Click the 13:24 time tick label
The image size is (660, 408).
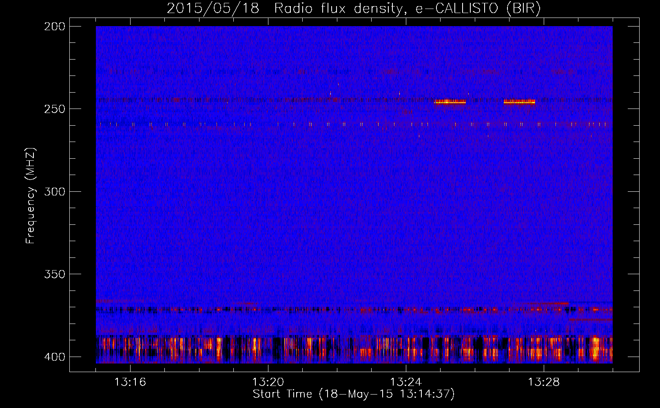406,382
